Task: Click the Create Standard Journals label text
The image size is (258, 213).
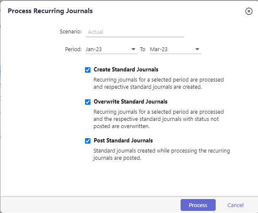Action: 126,69
